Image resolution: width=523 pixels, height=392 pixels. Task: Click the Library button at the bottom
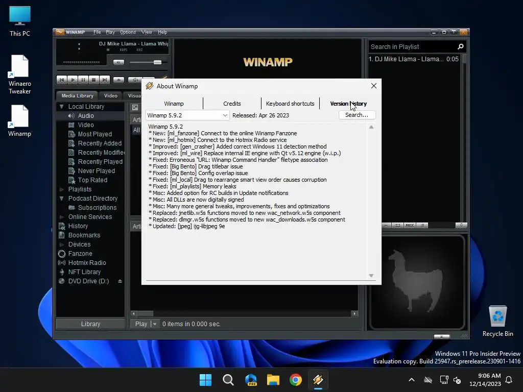(x=90, y=324)
